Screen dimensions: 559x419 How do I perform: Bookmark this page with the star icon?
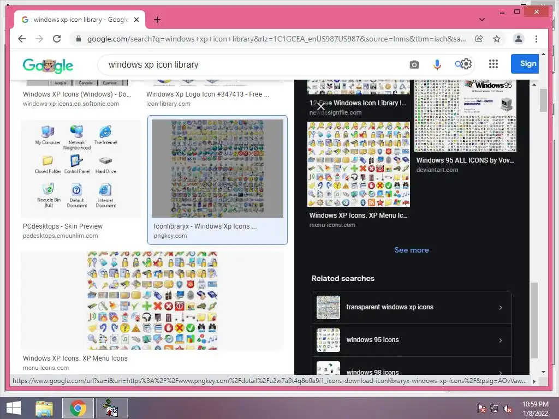[x=497, y=39]
